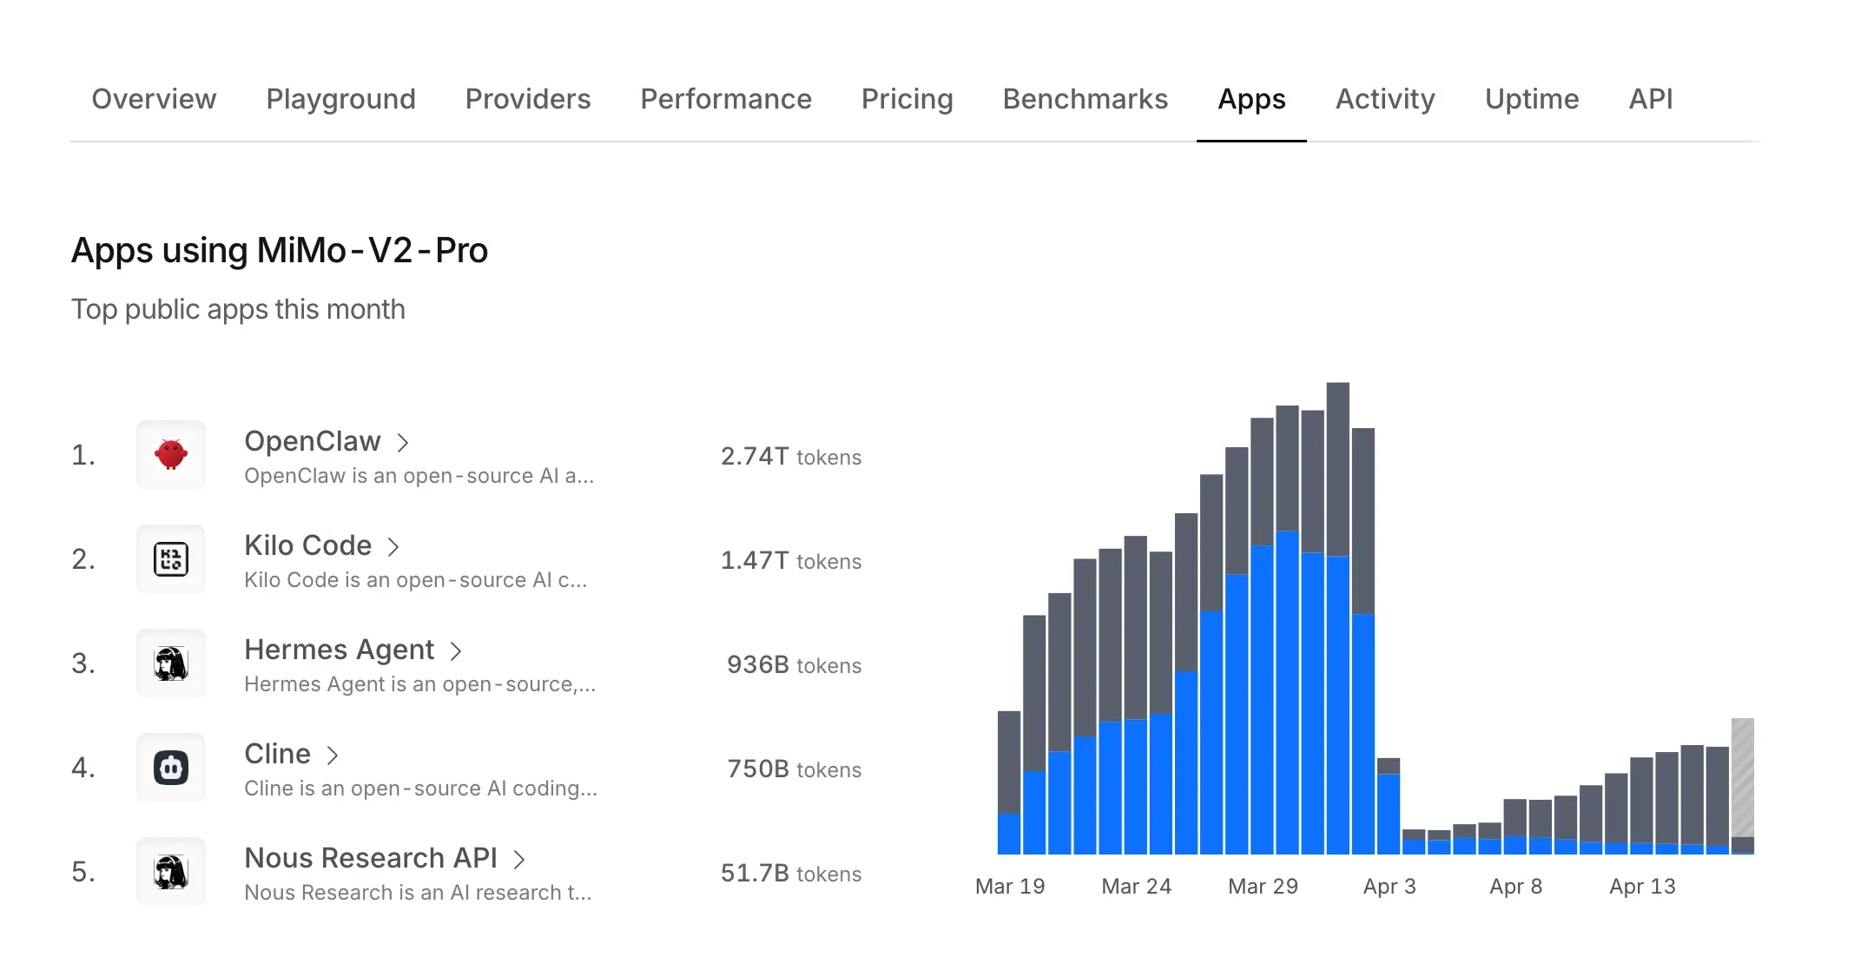The width and height of the screenshot is (1874, 957).
Task: View the Uptime tab
Action: click(1531, 99)
